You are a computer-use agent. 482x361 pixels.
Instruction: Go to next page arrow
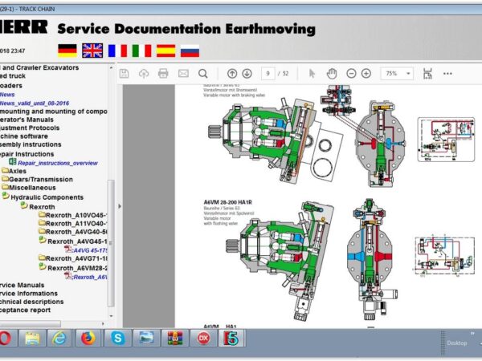[x=247, y=74]
